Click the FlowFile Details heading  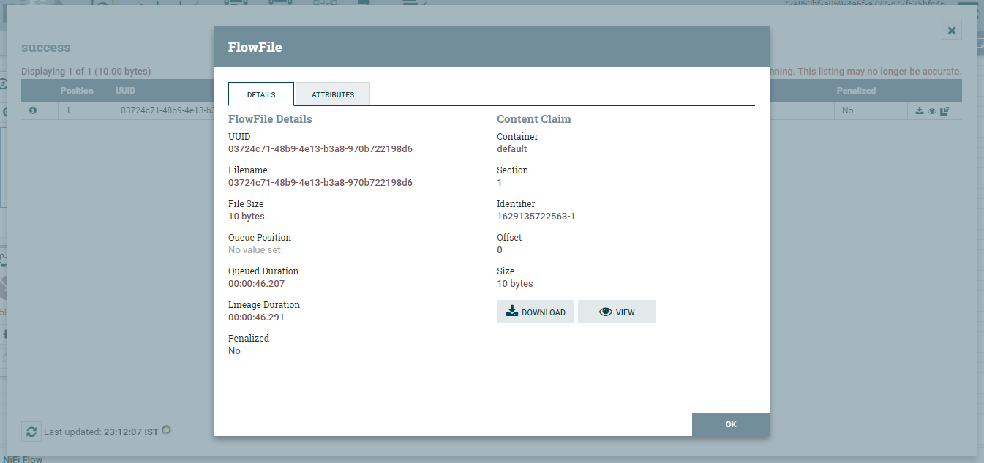coord(270,119)
